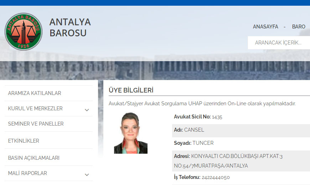Select phone number 2422444050
Screen dimensions: 310x185
click(x=216, y=178)
